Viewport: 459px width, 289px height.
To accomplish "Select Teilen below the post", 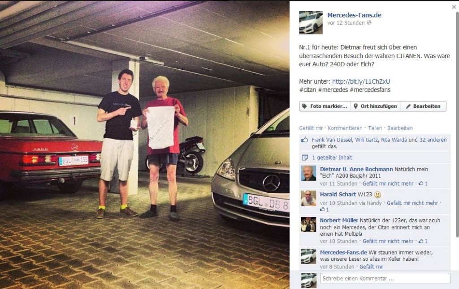I will pyautogui.click(x=375, y=128).
